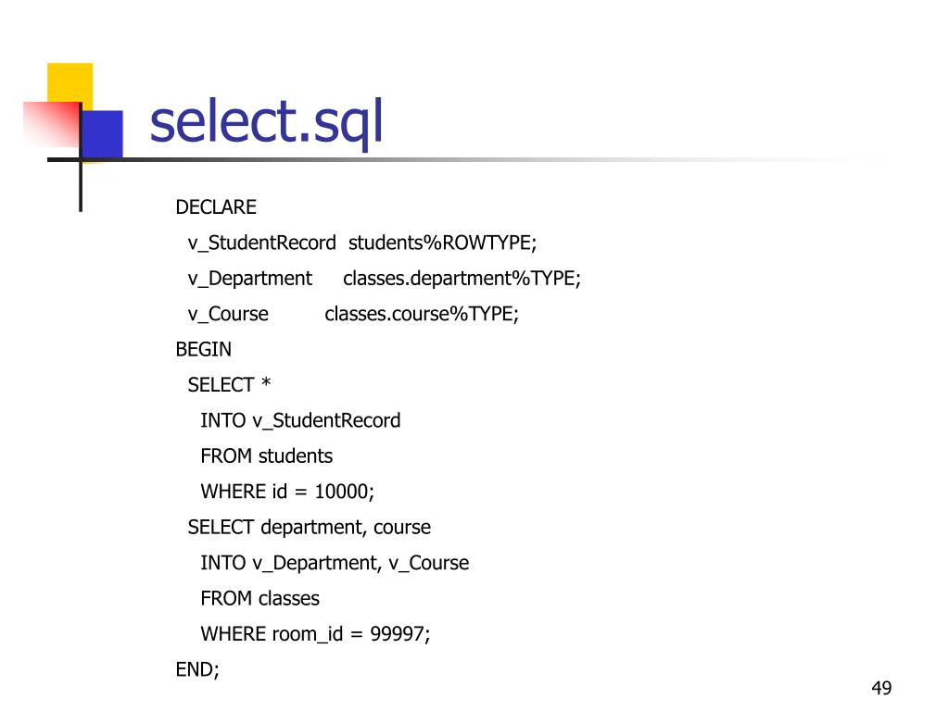949x711 pixels.
Task: Click INTO v_Department, v_Course line
Action: [335, 563]
